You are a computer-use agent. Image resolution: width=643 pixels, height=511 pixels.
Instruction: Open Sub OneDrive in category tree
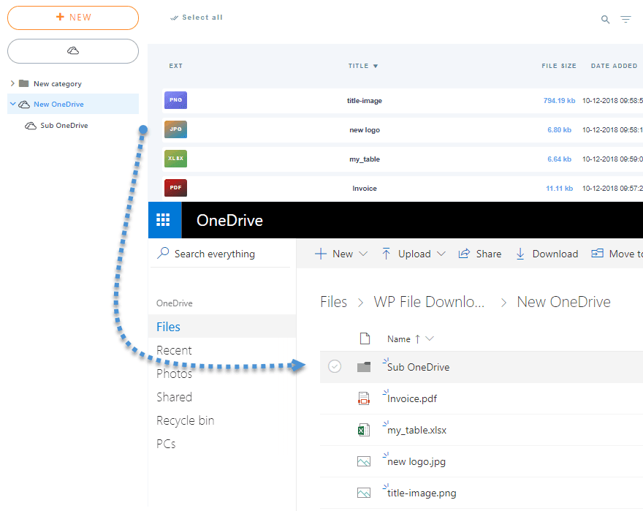[x=64, y=125]
